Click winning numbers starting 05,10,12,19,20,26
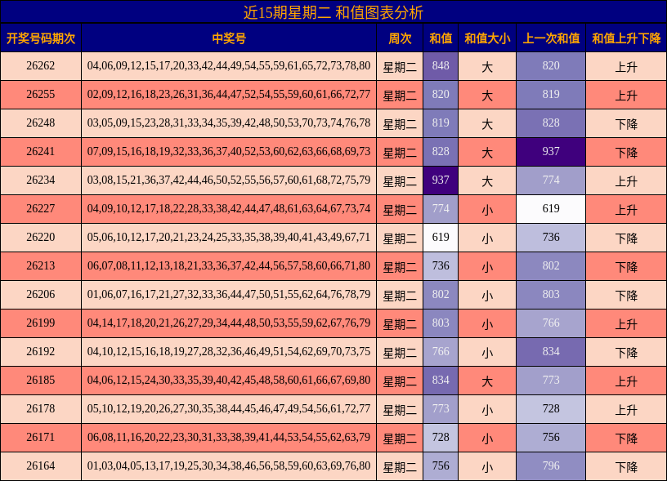The width and height of the screenshot is (667, 481). [229, 409]
